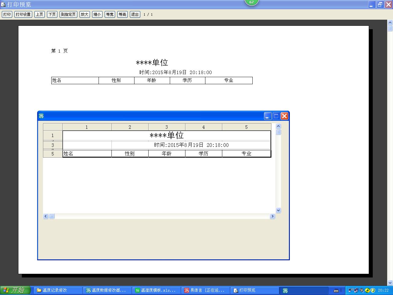This screenshot has width=393, height=295.
Task: Click grid vertical scrollbar down arrow
Action: click(278, 210)
